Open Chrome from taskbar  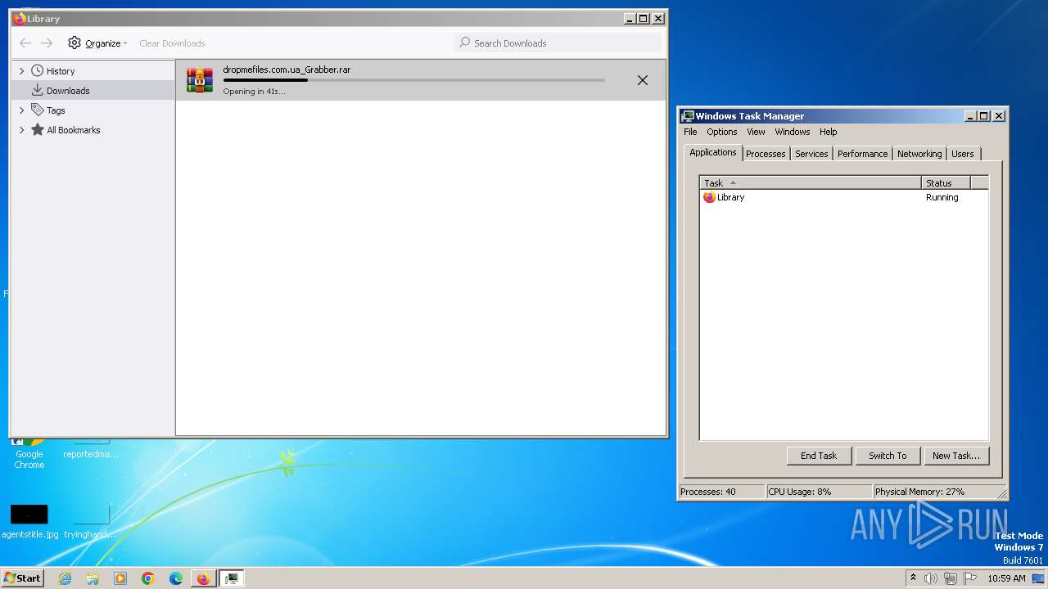click(x=148, y=578)
